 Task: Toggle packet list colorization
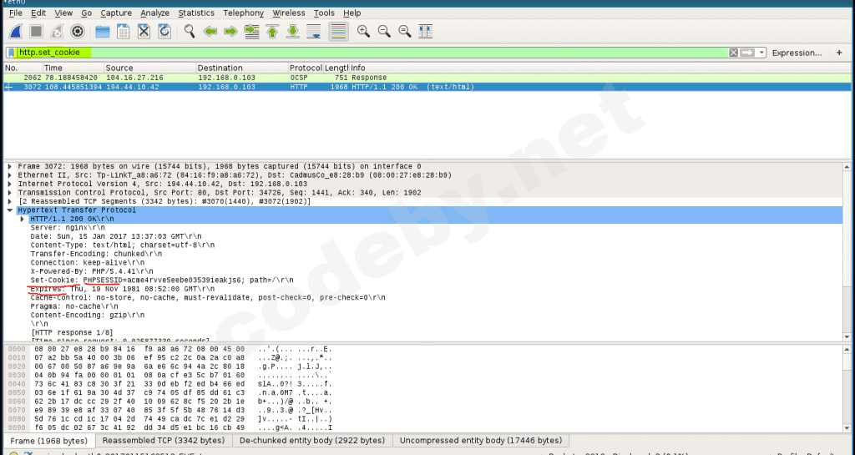[339, 32]
